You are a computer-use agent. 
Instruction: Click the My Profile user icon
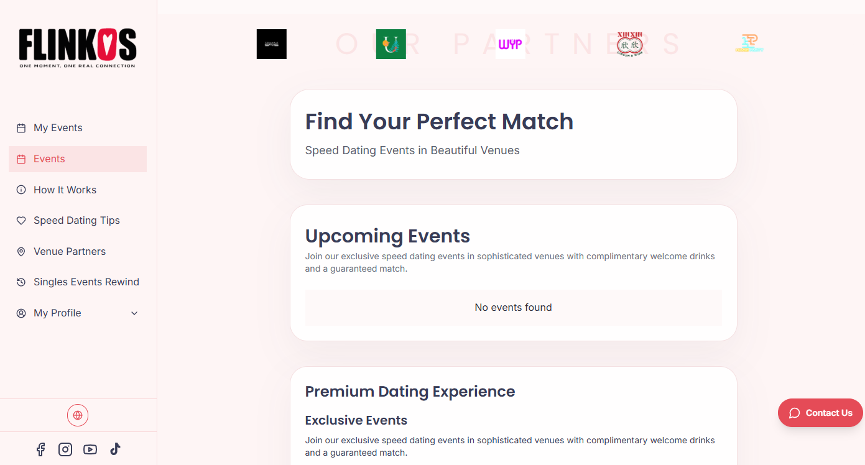point(21,313)
